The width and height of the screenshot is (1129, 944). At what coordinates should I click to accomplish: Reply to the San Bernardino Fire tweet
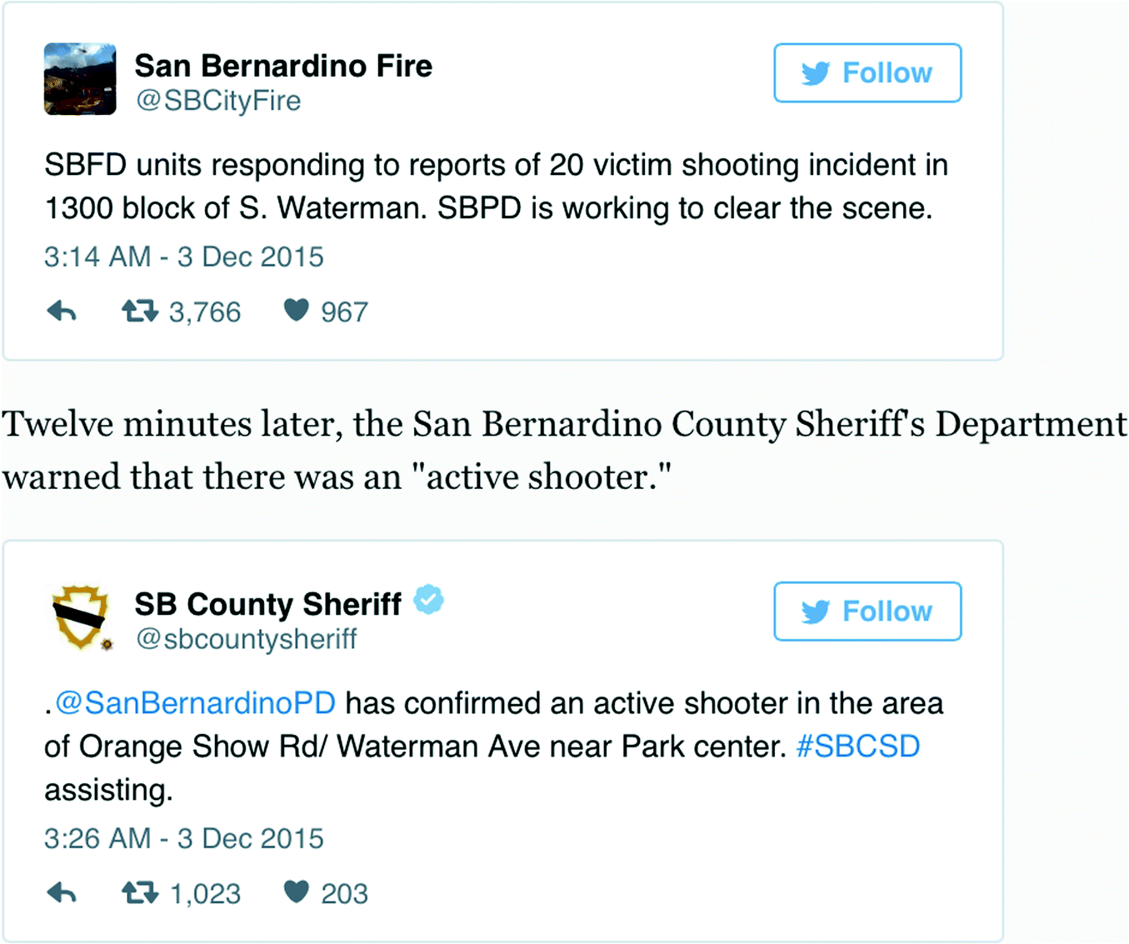point(62,312)
